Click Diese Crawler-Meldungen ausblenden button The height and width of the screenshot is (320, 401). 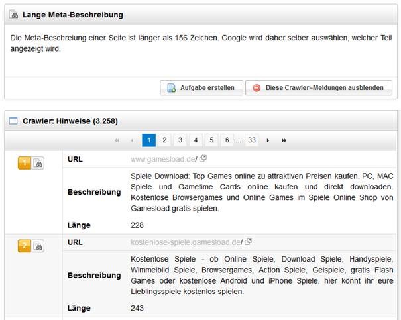click(319, 87)
